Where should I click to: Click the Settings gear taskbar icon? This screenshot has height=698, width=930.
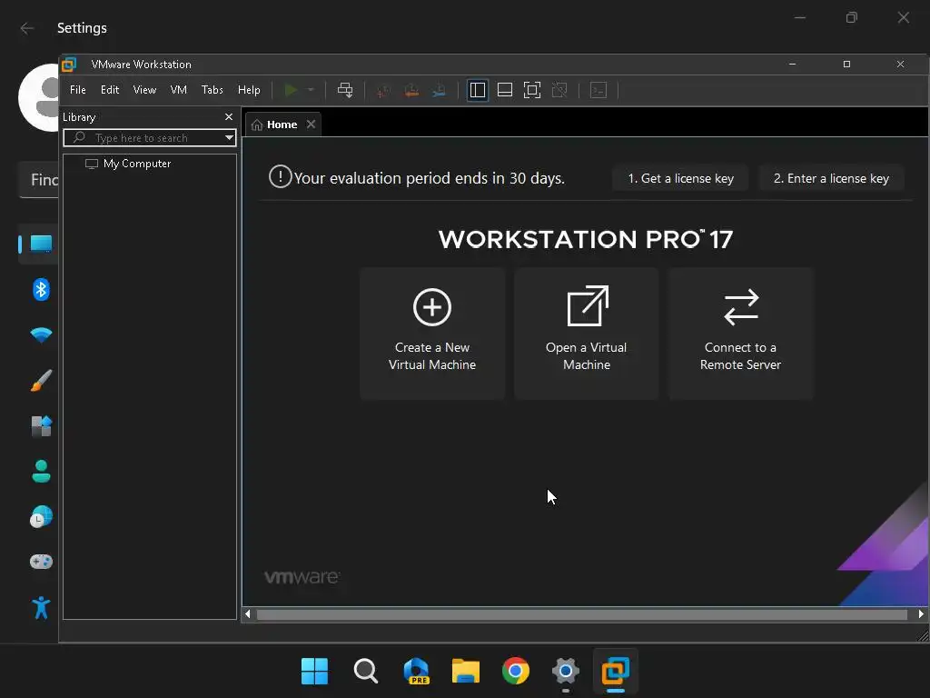565,672
